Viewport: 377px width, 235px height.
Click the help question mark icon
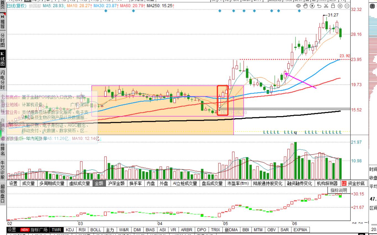[372, 6]
